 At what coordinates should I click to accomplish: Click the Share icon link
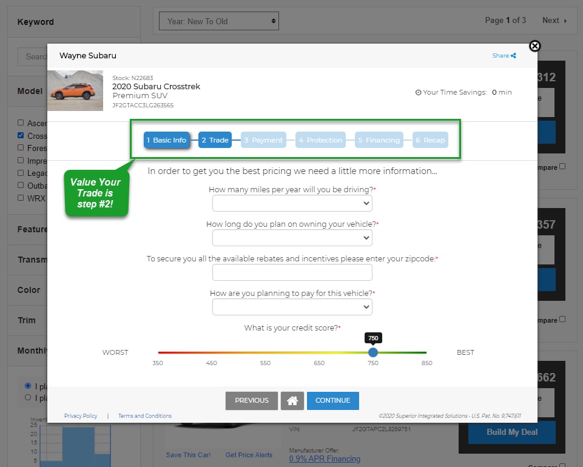(x=504, y=55)
